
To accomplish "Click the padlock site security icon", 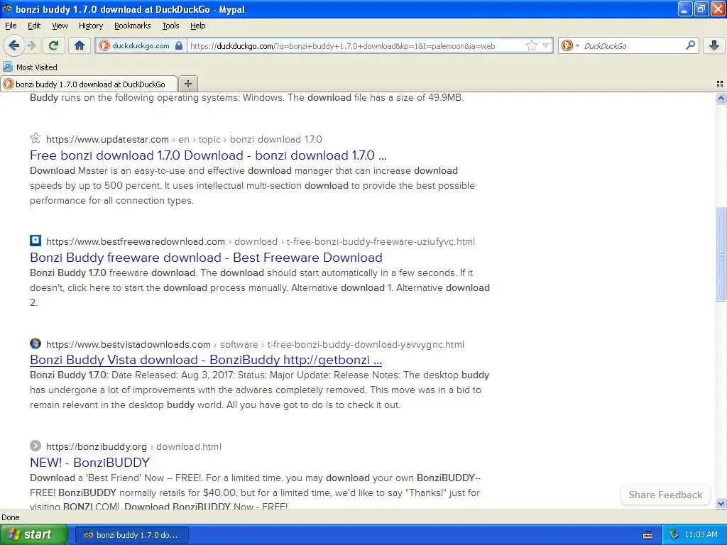I will 179,45.
